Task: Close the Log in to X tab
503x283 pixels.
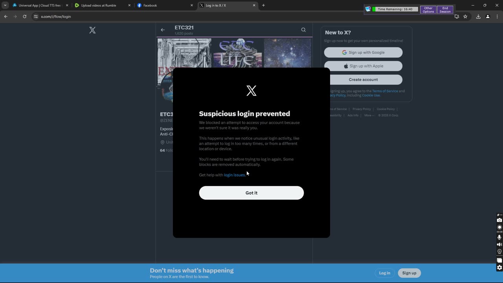Action: [254, 6]
